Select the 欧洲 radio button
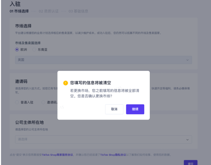The image size is (211, 165). tap(17, 50)
